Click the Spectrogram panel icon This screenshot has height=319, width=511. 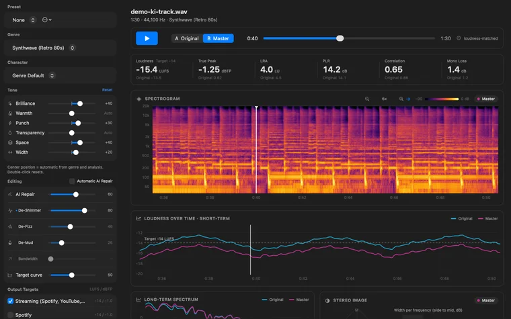click(x=139, y=99)
